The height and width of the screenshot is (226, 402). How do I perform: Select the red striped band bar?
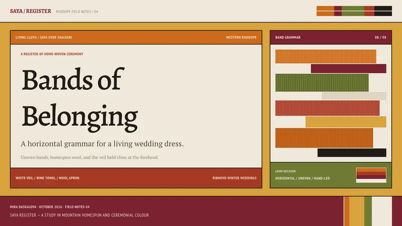[328, 108]
